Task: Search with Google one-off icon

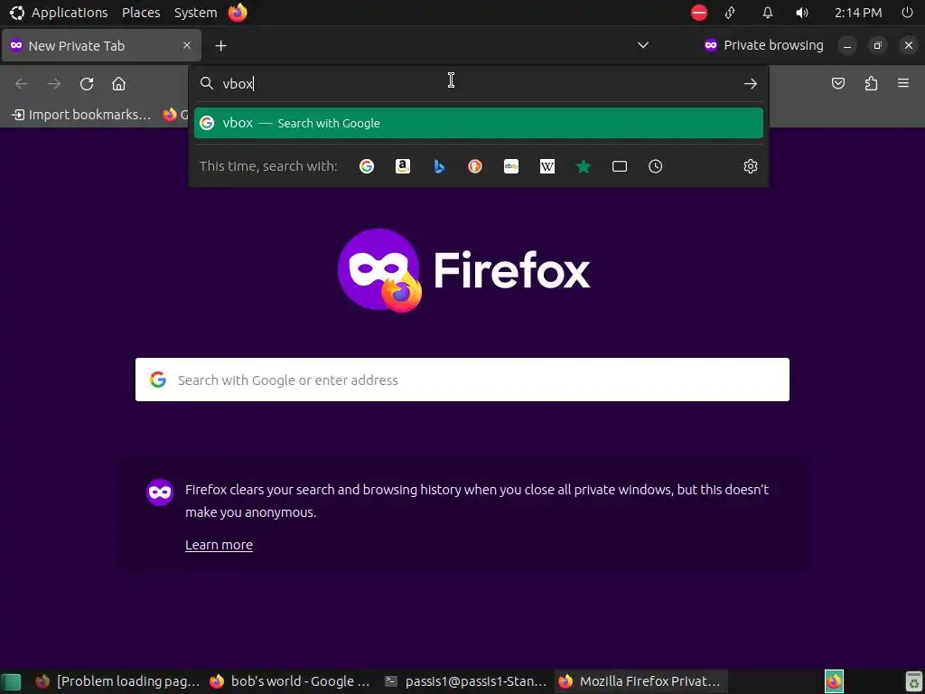Action: [x=367, y=166]
